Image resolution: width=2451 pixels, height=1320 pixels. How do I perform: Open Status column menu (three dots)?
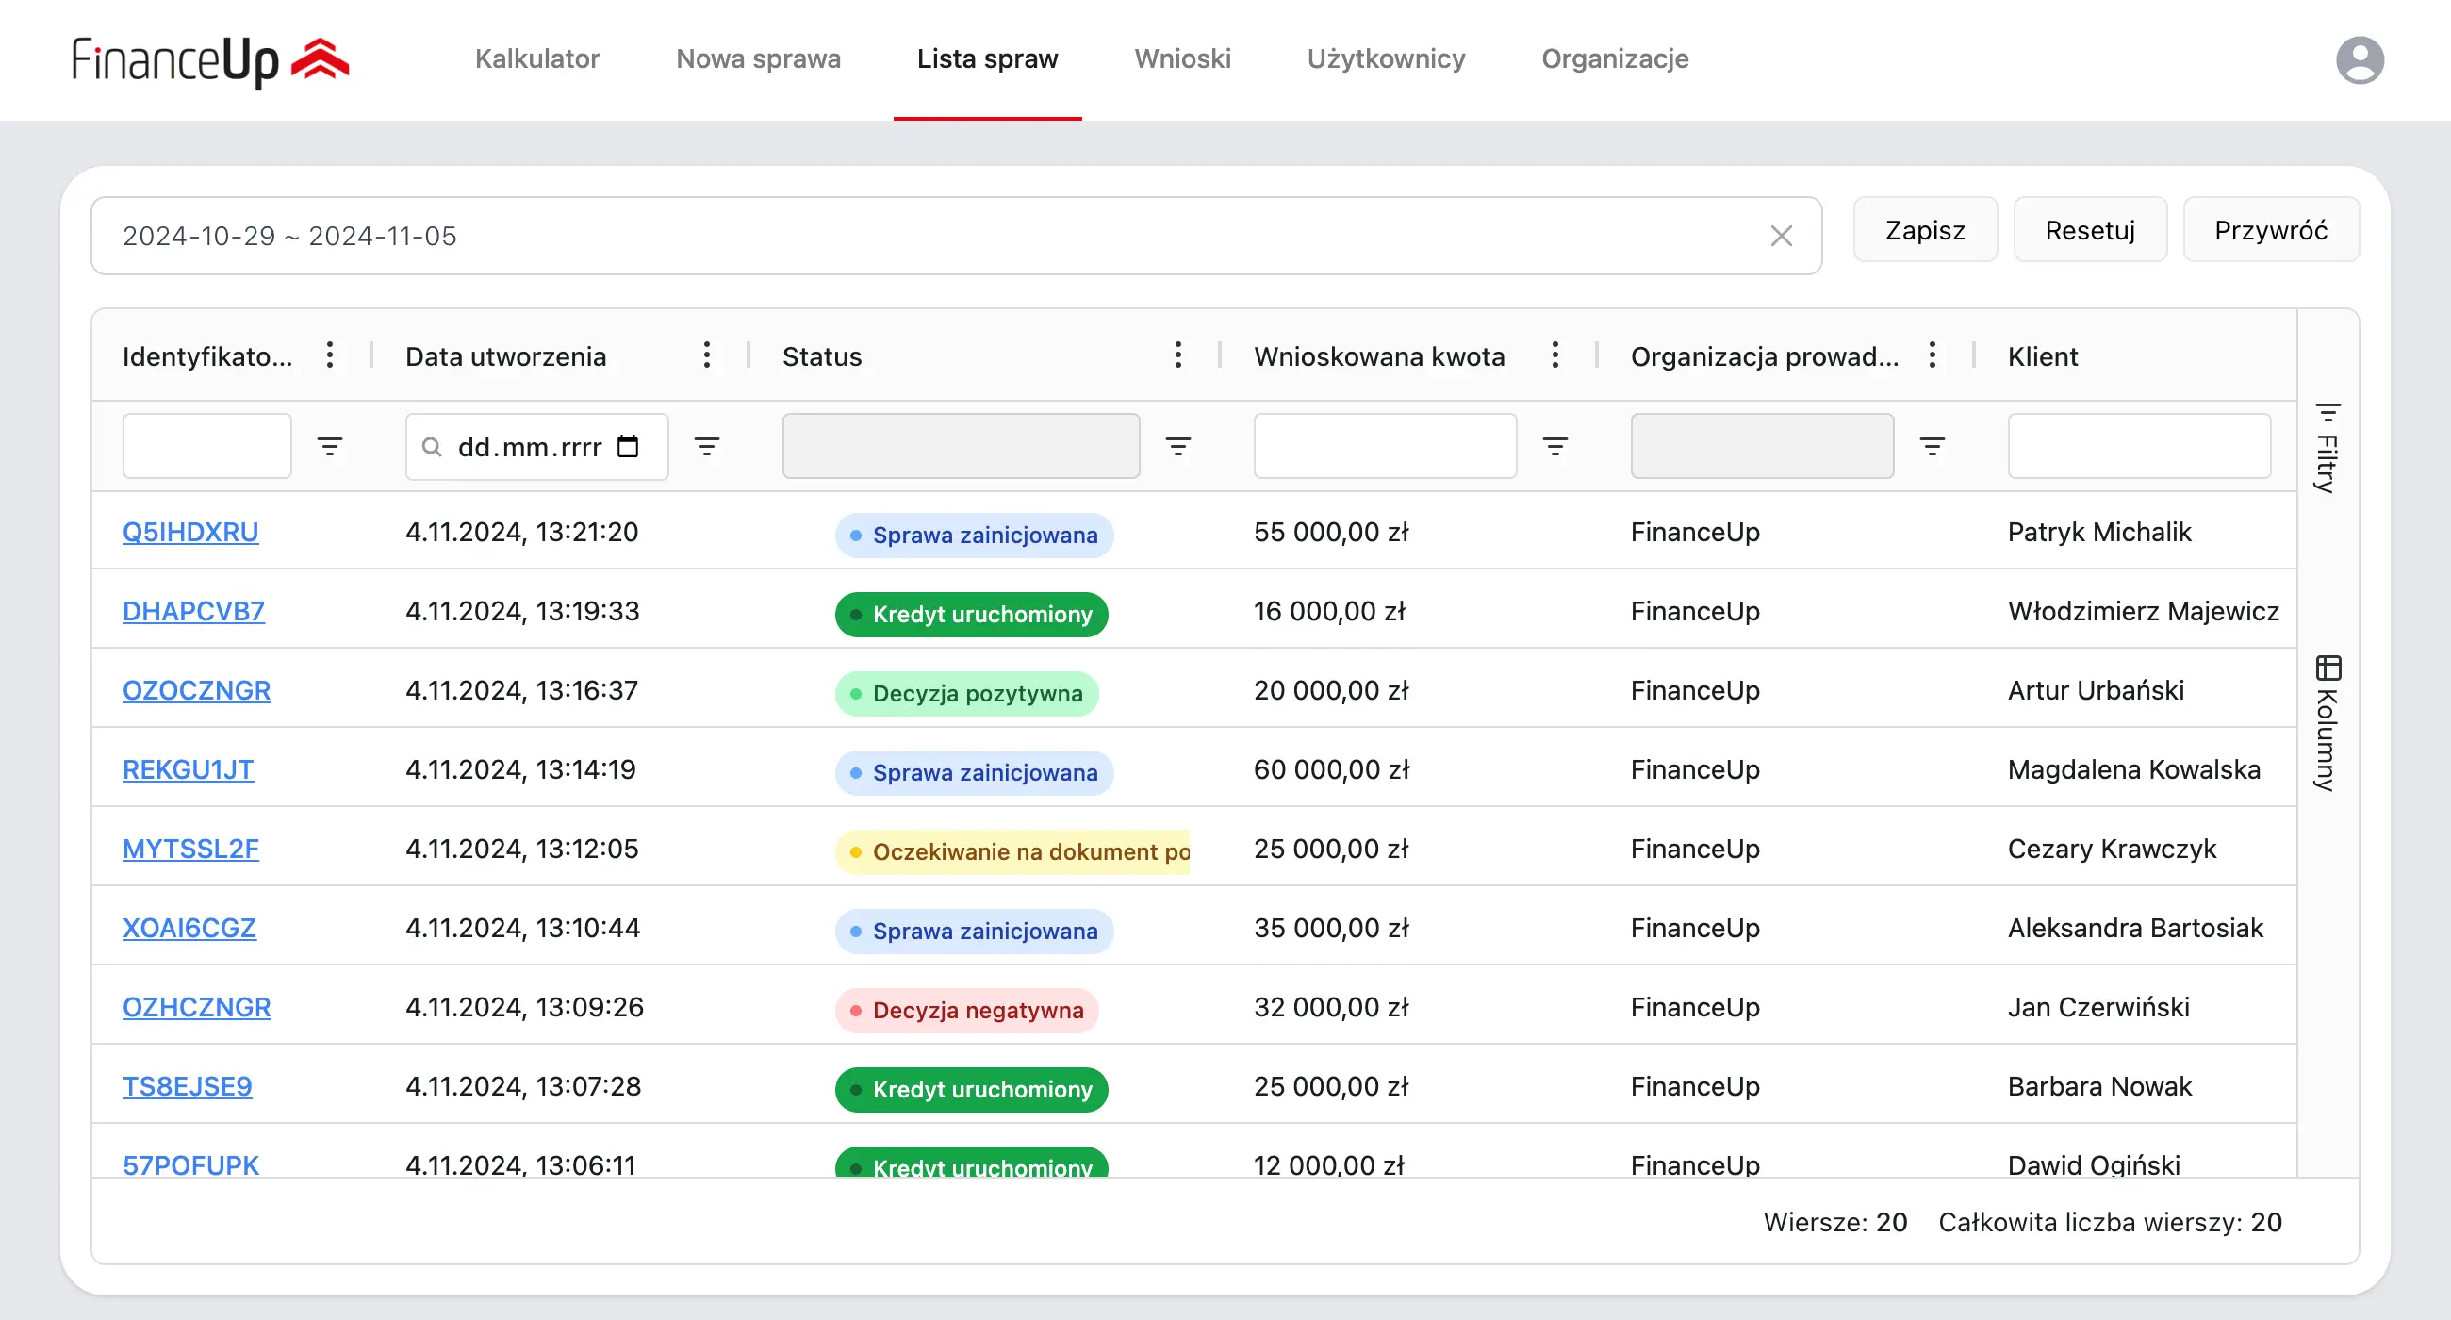point(1178,355)
